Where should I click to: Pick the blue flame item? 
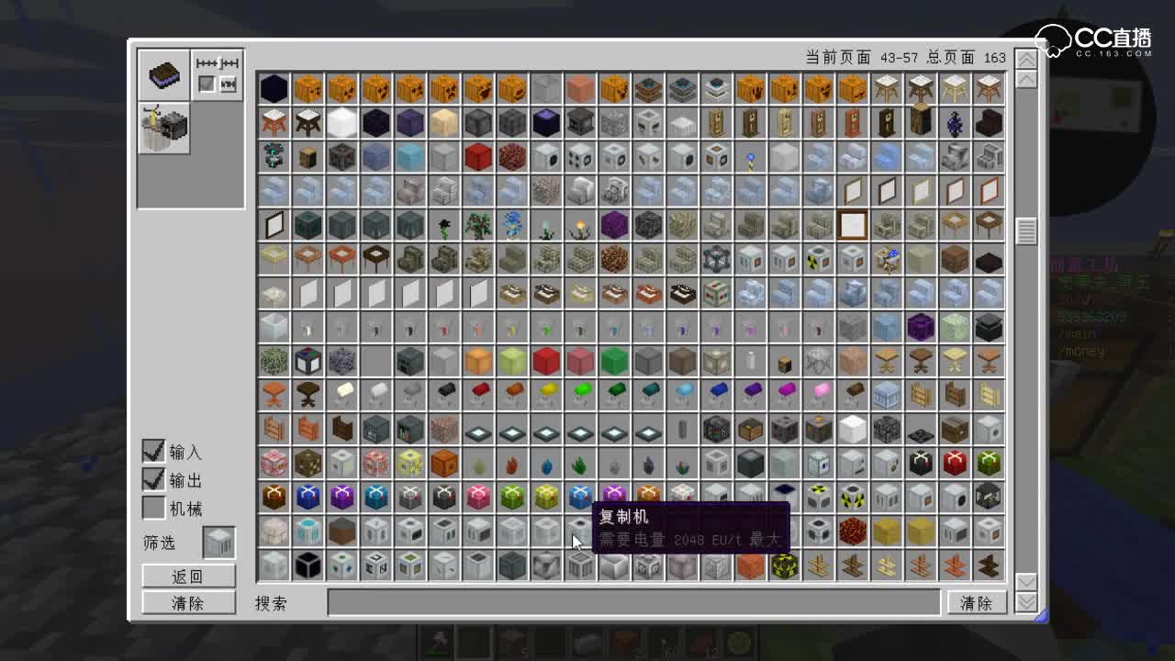(545, 462)
